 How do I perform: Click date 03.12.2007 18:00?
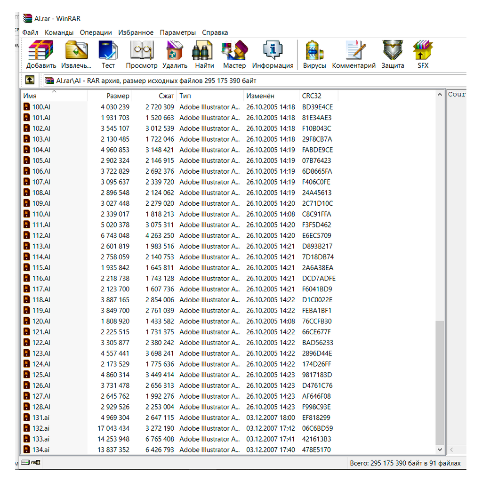271,418
